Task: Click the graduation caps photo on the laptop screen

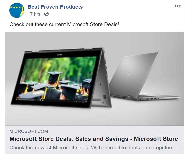Action: click(56, 79)
